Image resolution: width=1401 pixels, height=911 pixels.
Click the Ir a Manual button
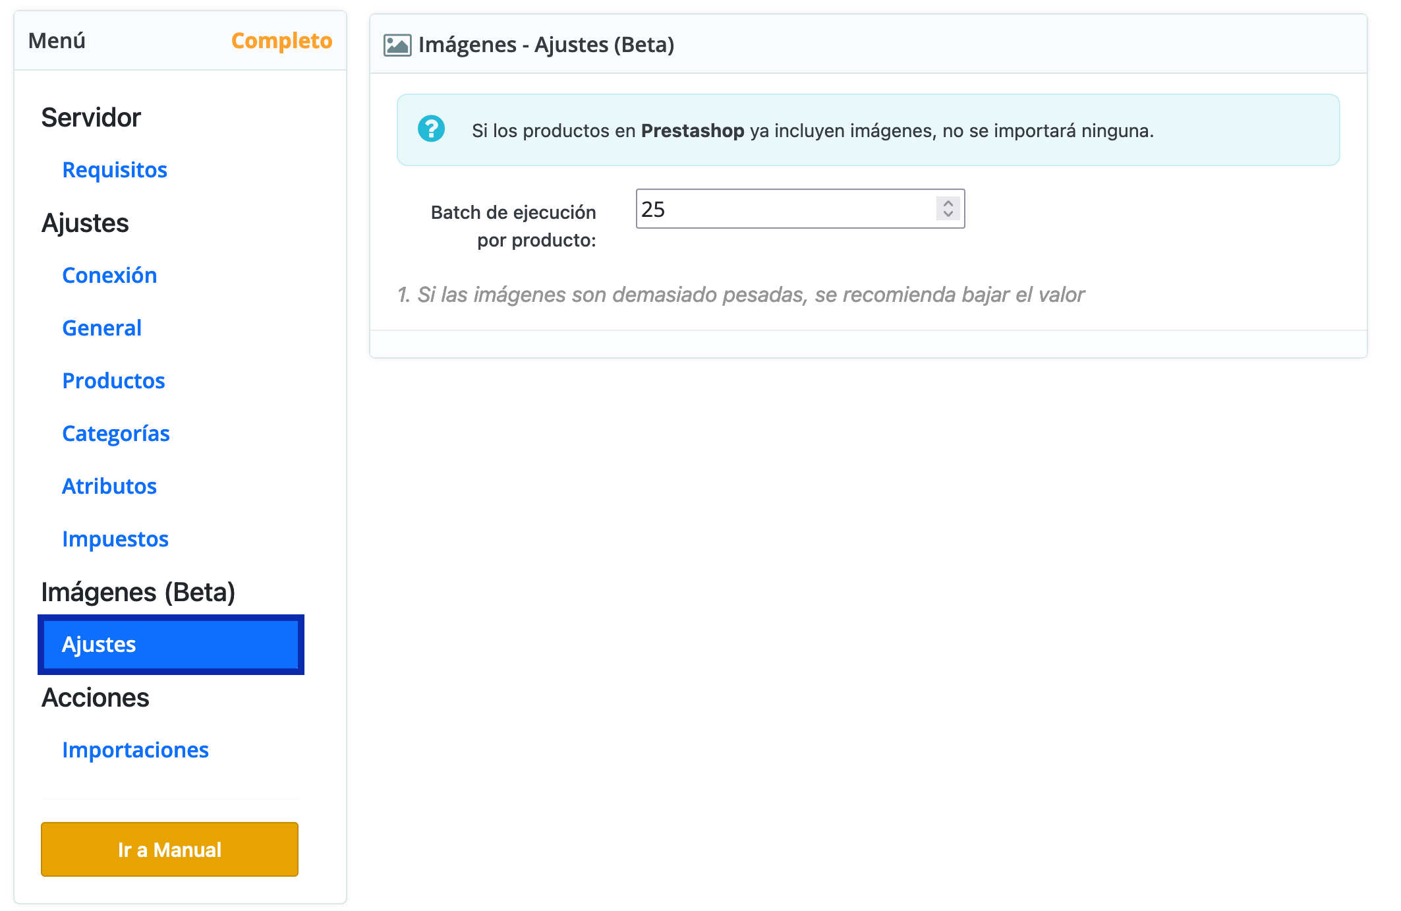tap(169, 849)
